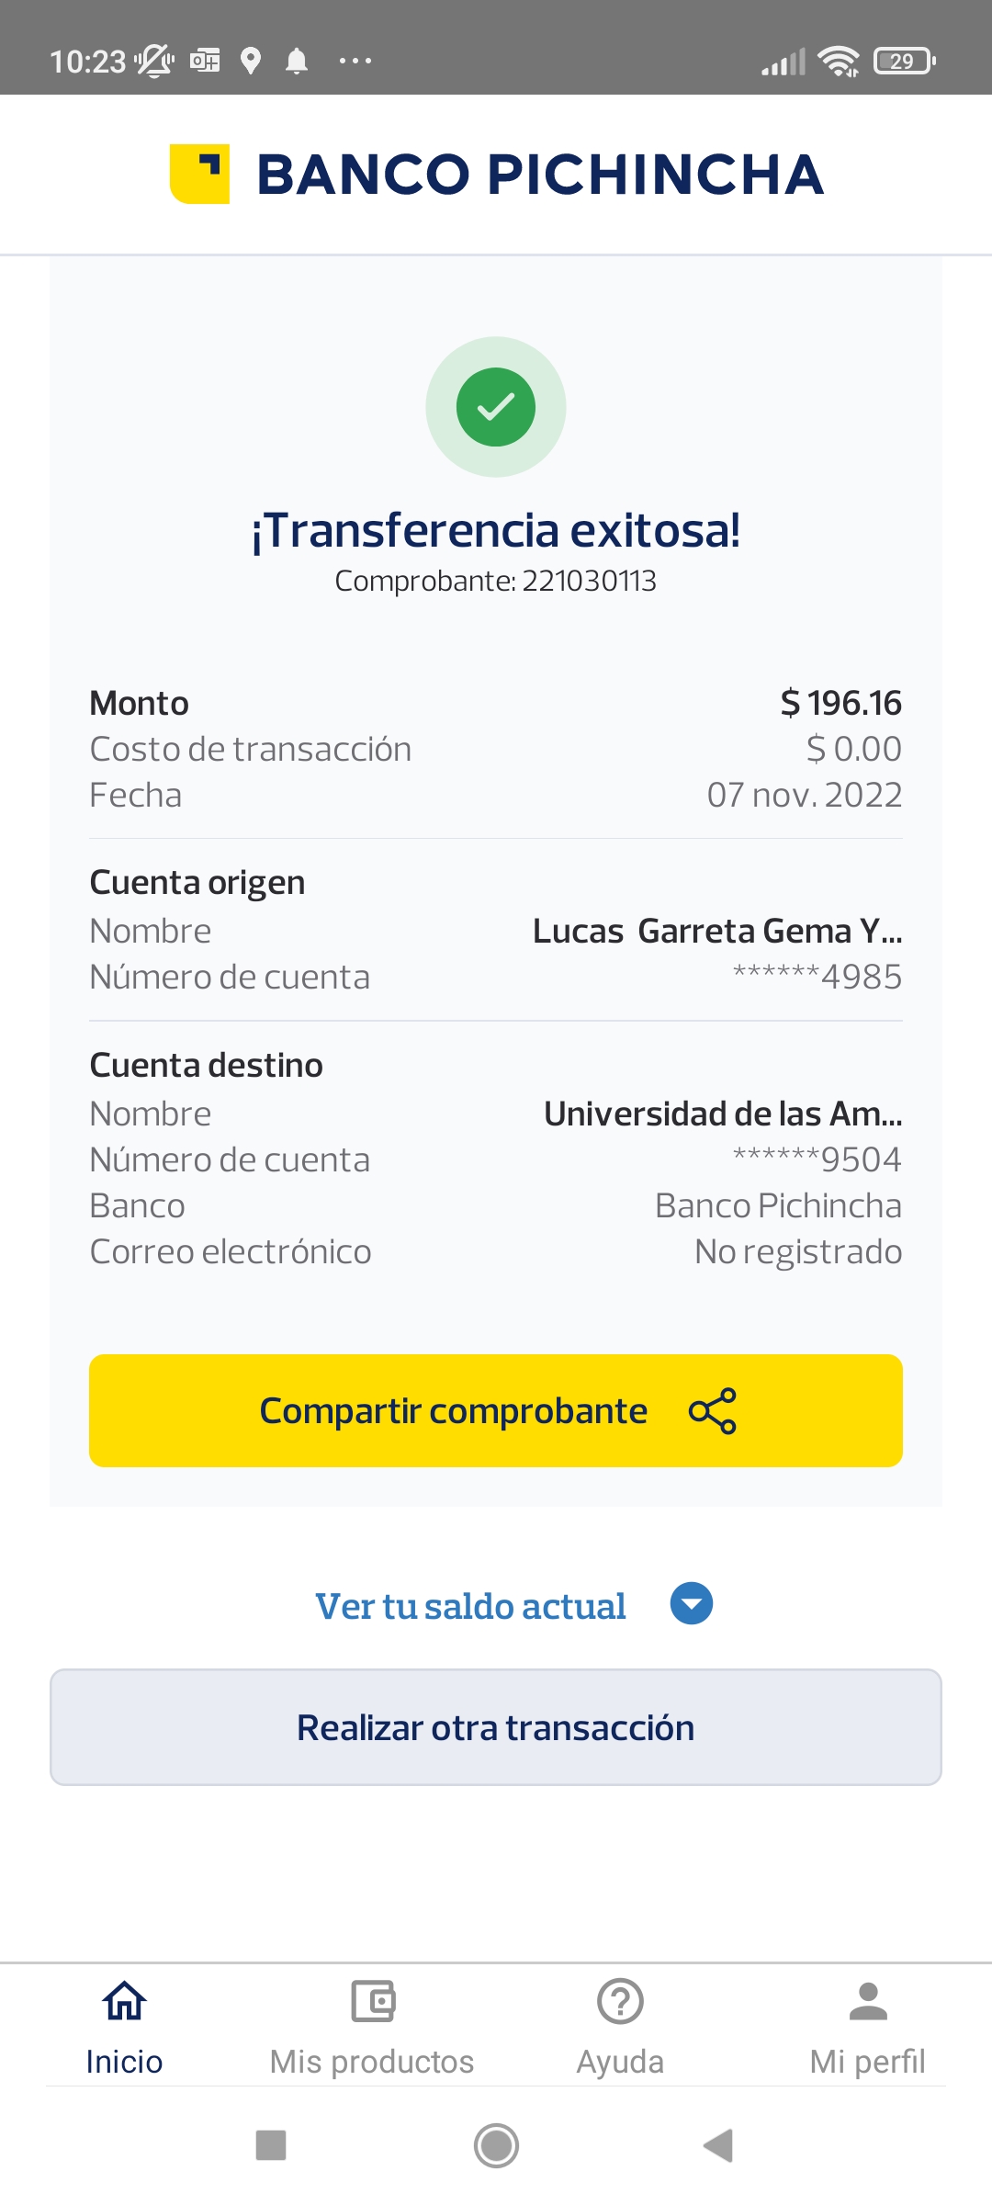Tap the Banco Pichincha yellow logo icon
This screenshot has height=2205, width=992.
[x=199, y=174]
